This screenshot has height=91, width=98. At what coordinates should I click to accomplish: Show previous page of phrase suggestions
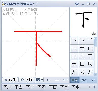[x=89, y=87]
